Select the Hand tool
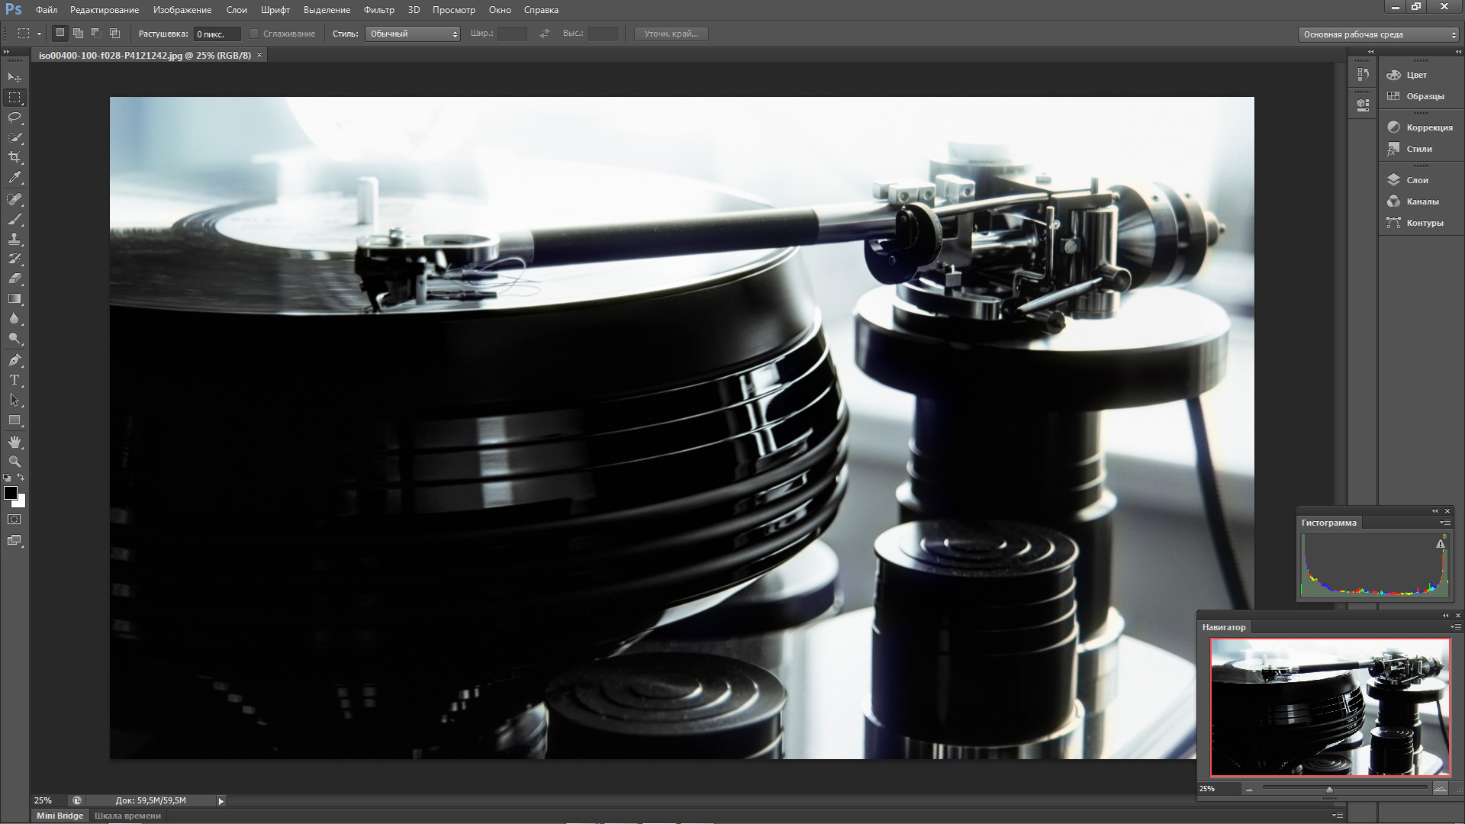 tap(14, 442)
